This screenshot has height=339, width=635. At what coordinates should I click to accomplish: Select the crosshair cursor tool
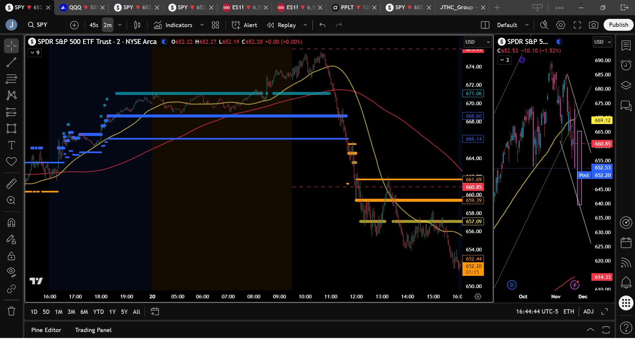point(11,46)
